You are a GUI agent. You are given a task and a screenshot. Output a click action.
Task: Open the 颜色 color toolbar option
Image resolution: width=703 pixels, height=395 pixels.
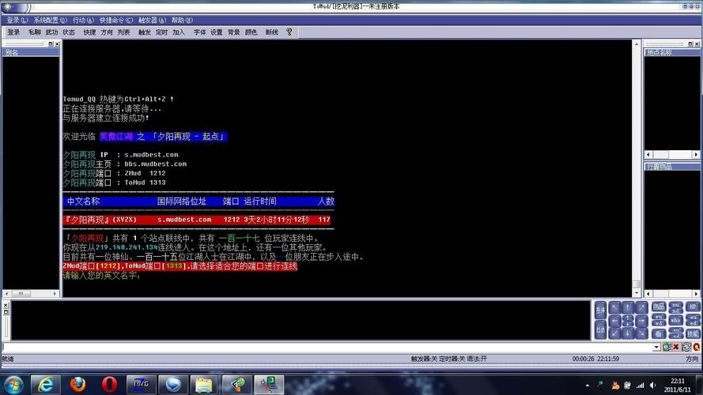tap(251, 32)
